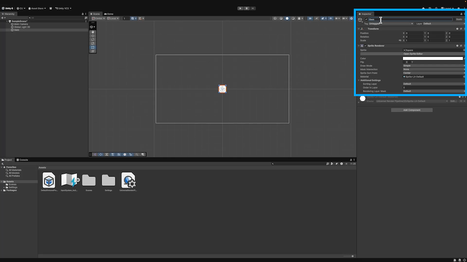Open the Layer Default dropdown
Image resolution: width=467 pixels, height=262 pixels.
coord(444,24)
